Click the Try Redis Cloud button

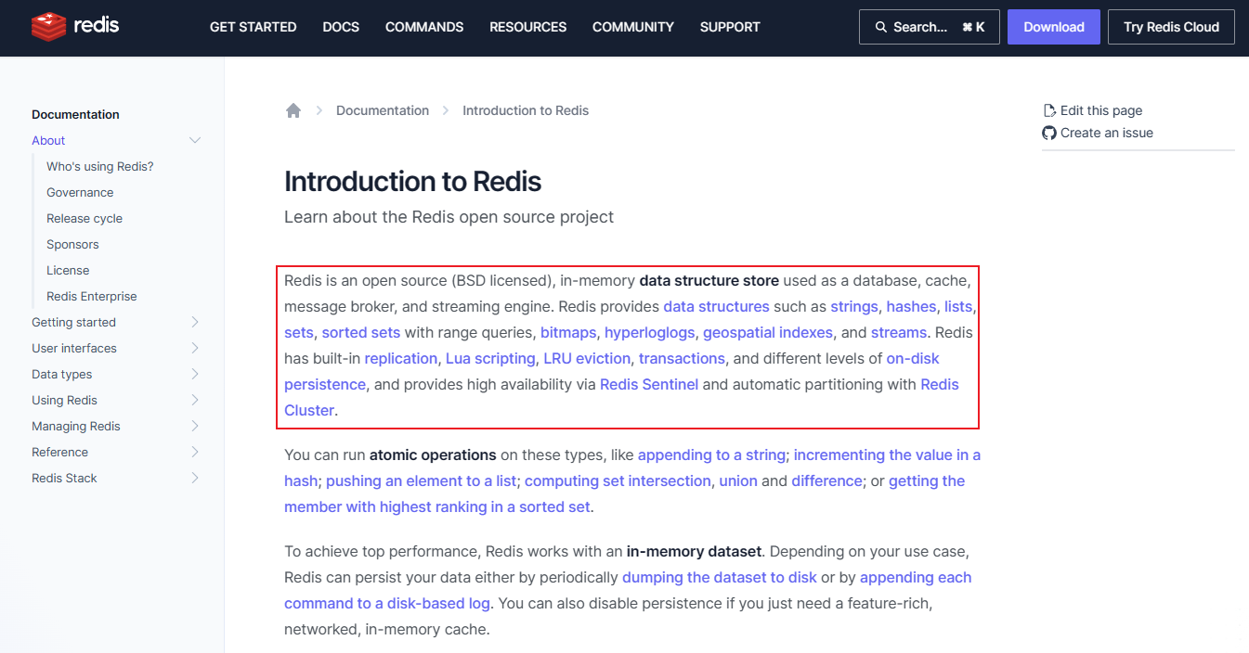[x=1171, y=27]
